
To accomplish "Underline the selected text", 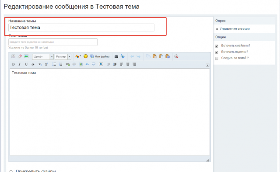I will 26,64.
